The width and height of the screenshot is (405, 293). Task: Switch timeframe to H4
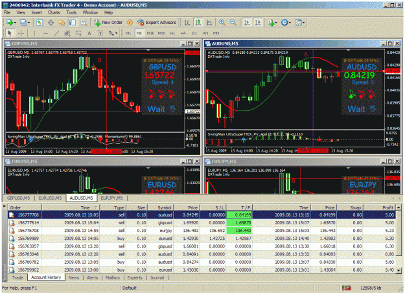click(x=183, y=33)
